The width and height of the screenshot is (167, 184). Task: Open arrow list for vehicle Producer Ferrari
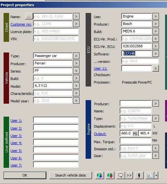coord(76,63)
